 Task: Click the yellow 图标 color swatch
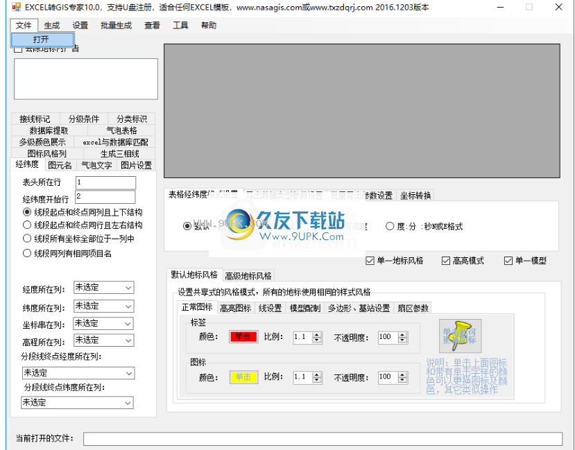click(243, 377)
